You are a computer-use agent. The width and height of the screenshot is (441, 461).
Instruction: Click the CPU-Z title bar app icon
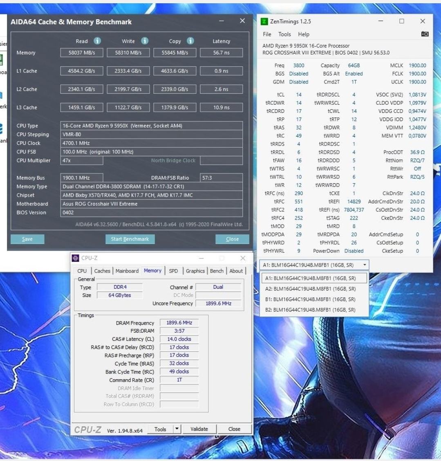76,258
